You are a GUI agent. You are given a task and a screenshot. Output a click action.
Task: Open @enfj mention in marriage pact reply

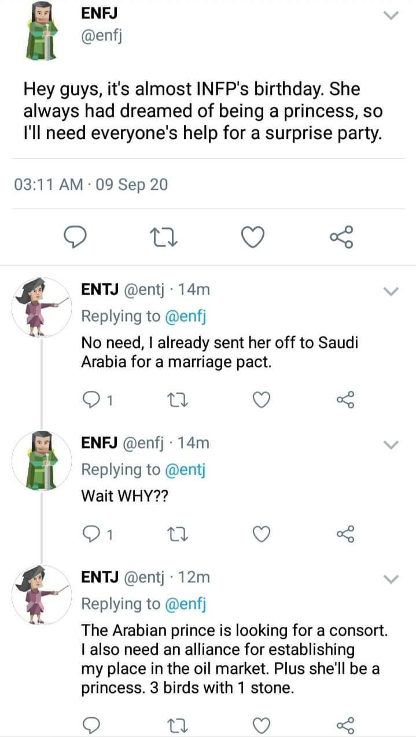tap(186, 316)
